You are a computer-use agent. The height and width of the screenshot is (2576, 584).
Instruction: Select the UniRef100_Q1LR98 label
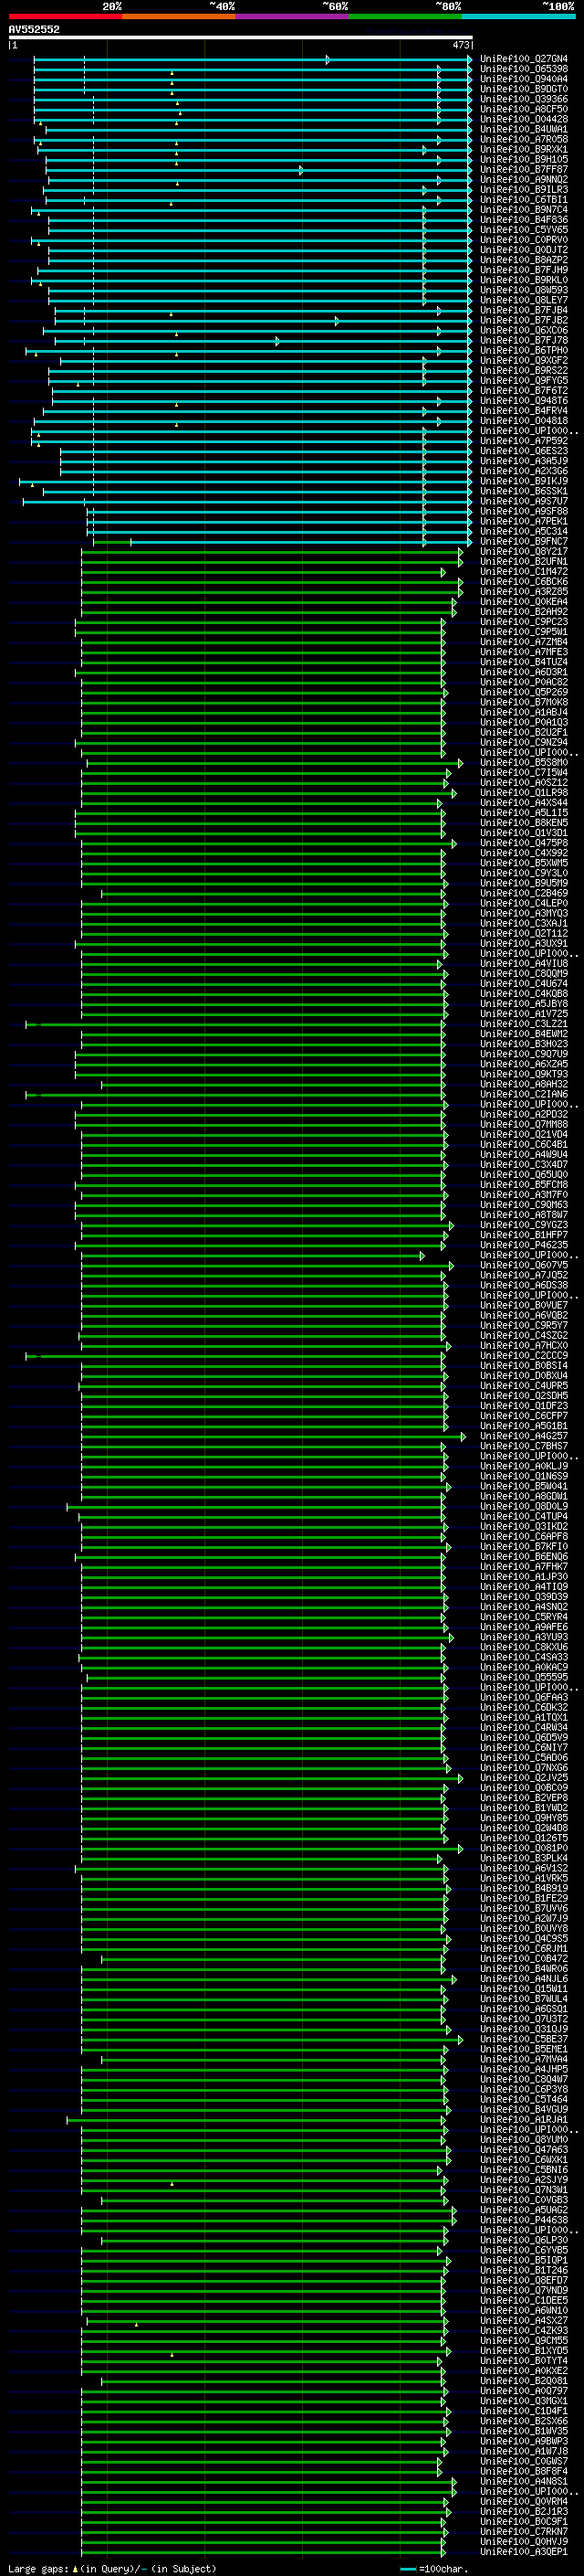tap(524, 793)
